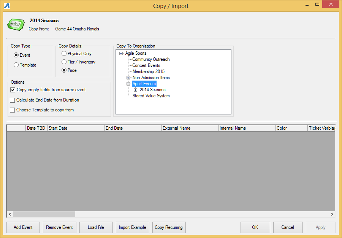Click the External Name column header

pyautogui.click(x=190, y=128)
